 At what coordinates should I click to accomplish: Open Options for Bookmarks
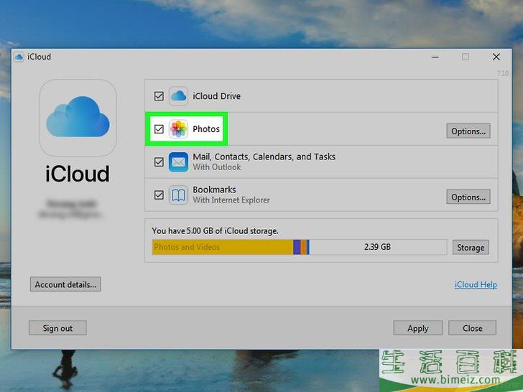(468, 197)
